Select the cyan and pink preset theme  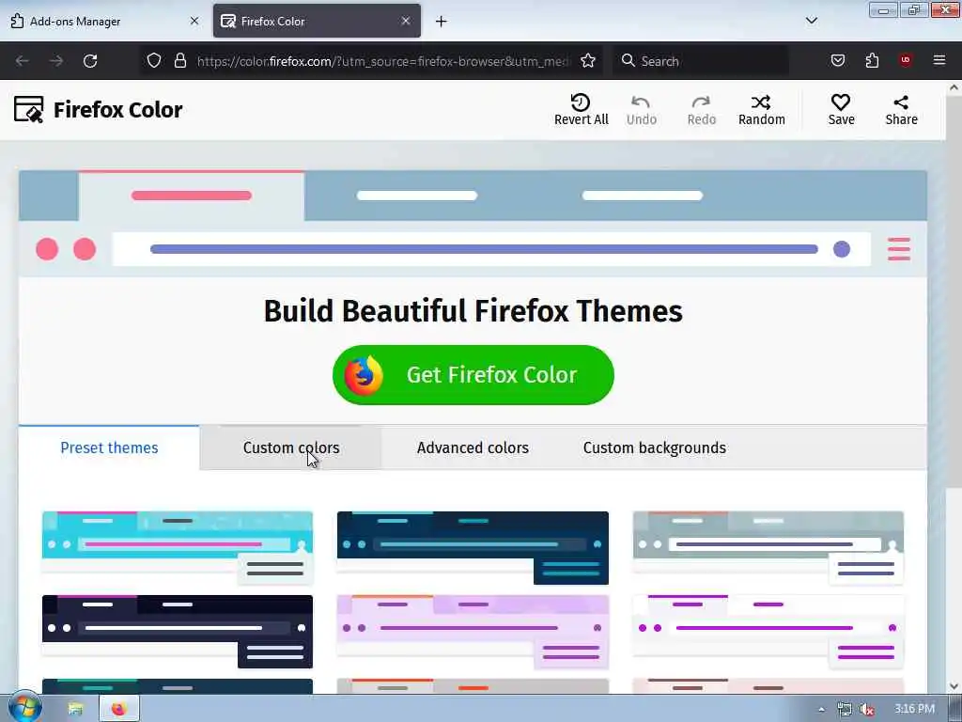coord(178,548)
